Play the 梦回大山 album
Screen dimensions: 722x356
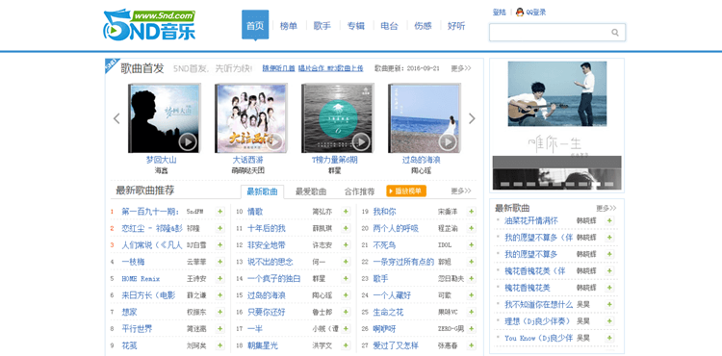[x=188, y=142]
